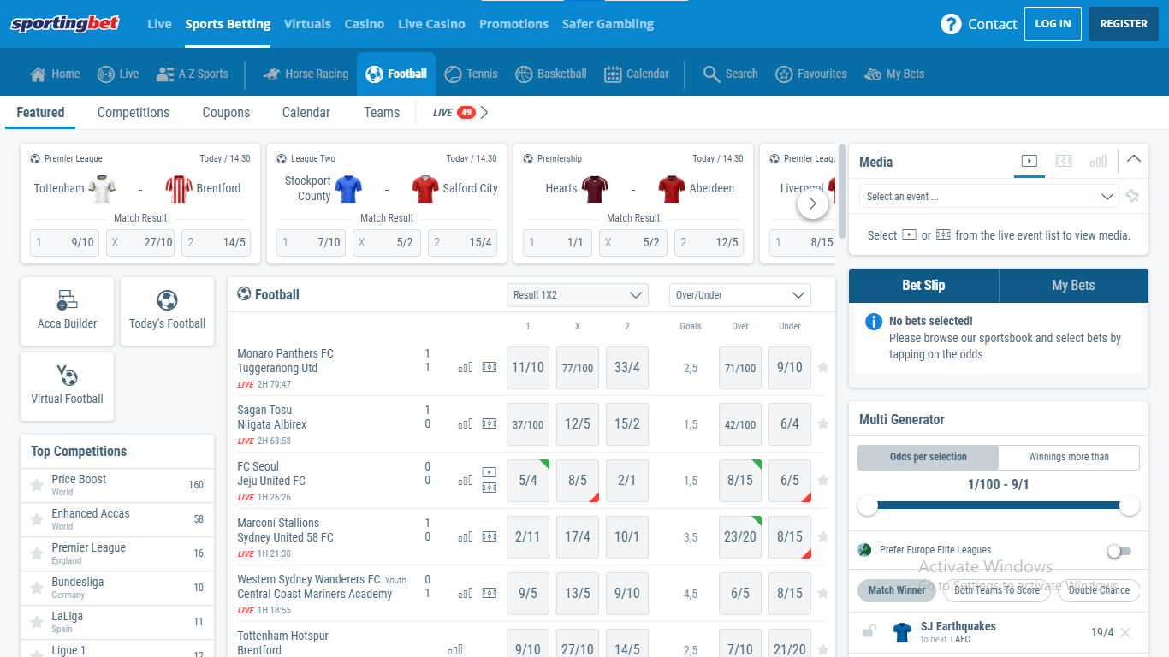Click lock icon beside SJ Earthquakes
The width and height of the screenshot is (1169, 657).
(869, 632)
